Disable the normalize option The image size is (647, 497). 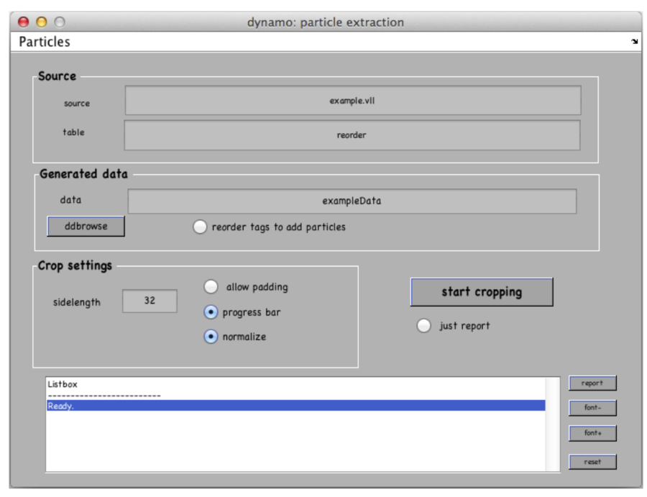click(x=211, y=337)
